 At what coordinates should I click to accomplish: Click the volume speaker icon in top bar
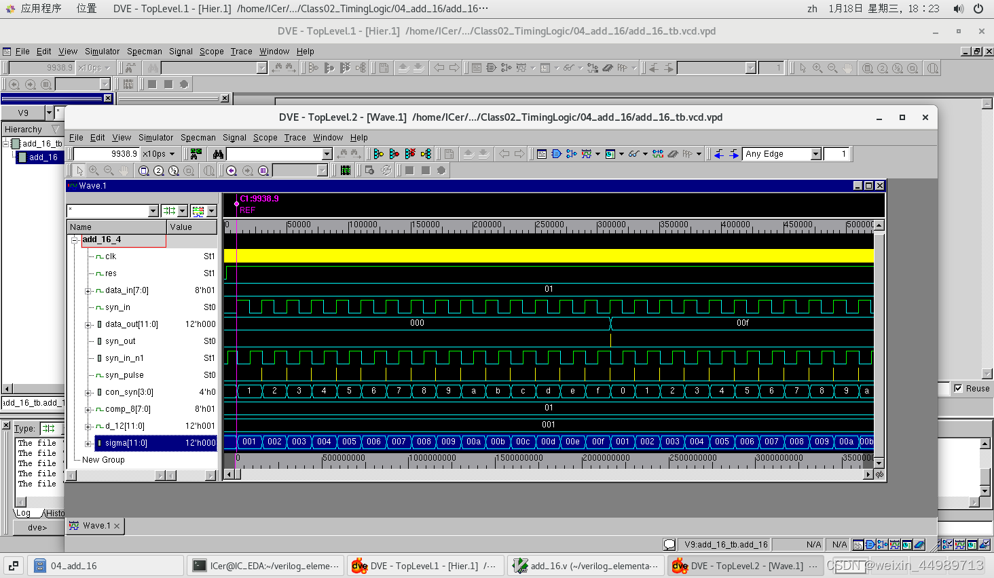[x=958, y=9]
